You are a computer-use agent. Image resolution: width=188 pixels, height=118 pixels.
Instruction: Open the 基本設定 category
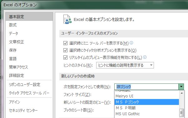coord(29,17)
